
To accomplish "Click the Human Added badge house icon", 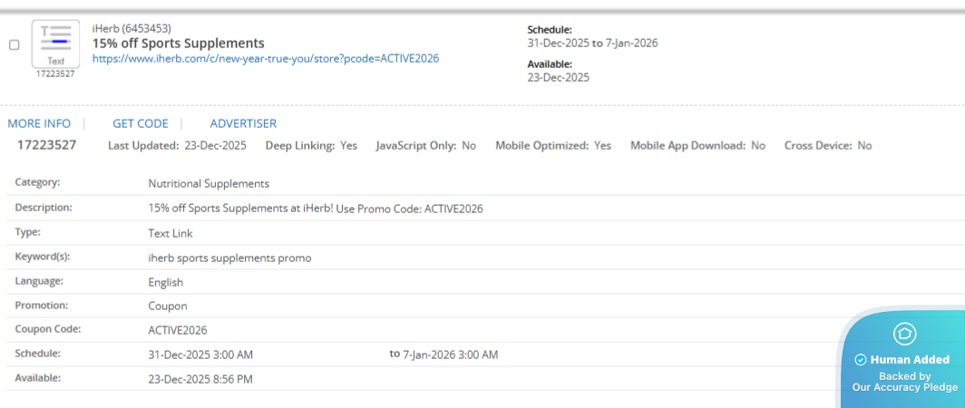I will click(903, 334).
